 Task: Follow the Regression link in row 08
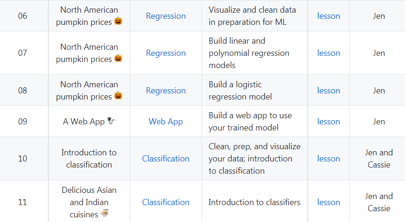(x=166, y=91)
